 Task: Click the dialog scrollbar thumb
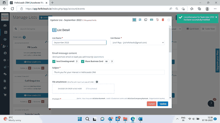click(x=170, y=40)
